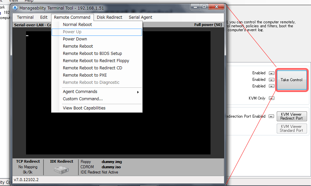Choose Remote Reboot to Redirect CD
Screen dimensions: 311x186
point(97,68)
